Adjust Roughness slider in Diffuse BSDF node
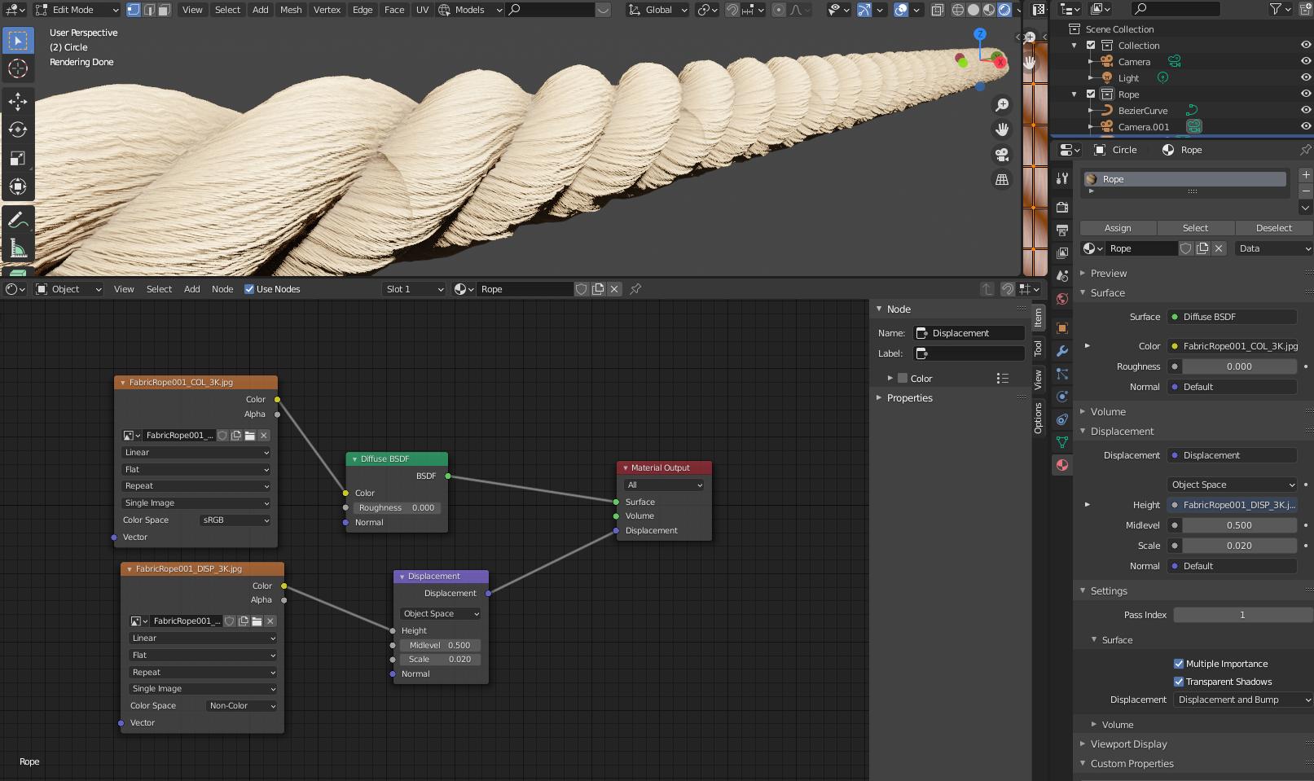 click(x=397, y=507)
